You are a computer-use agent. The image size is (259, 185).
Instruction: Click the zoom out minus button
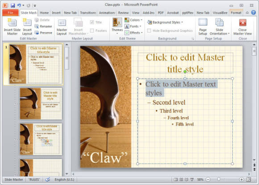pyautogui.click(x=208, y=179)
